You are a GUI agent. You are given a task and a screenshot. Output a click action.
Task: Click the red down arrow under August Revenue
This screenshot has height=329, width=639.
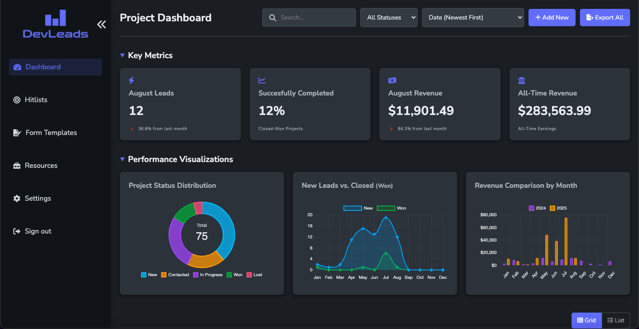391,129
